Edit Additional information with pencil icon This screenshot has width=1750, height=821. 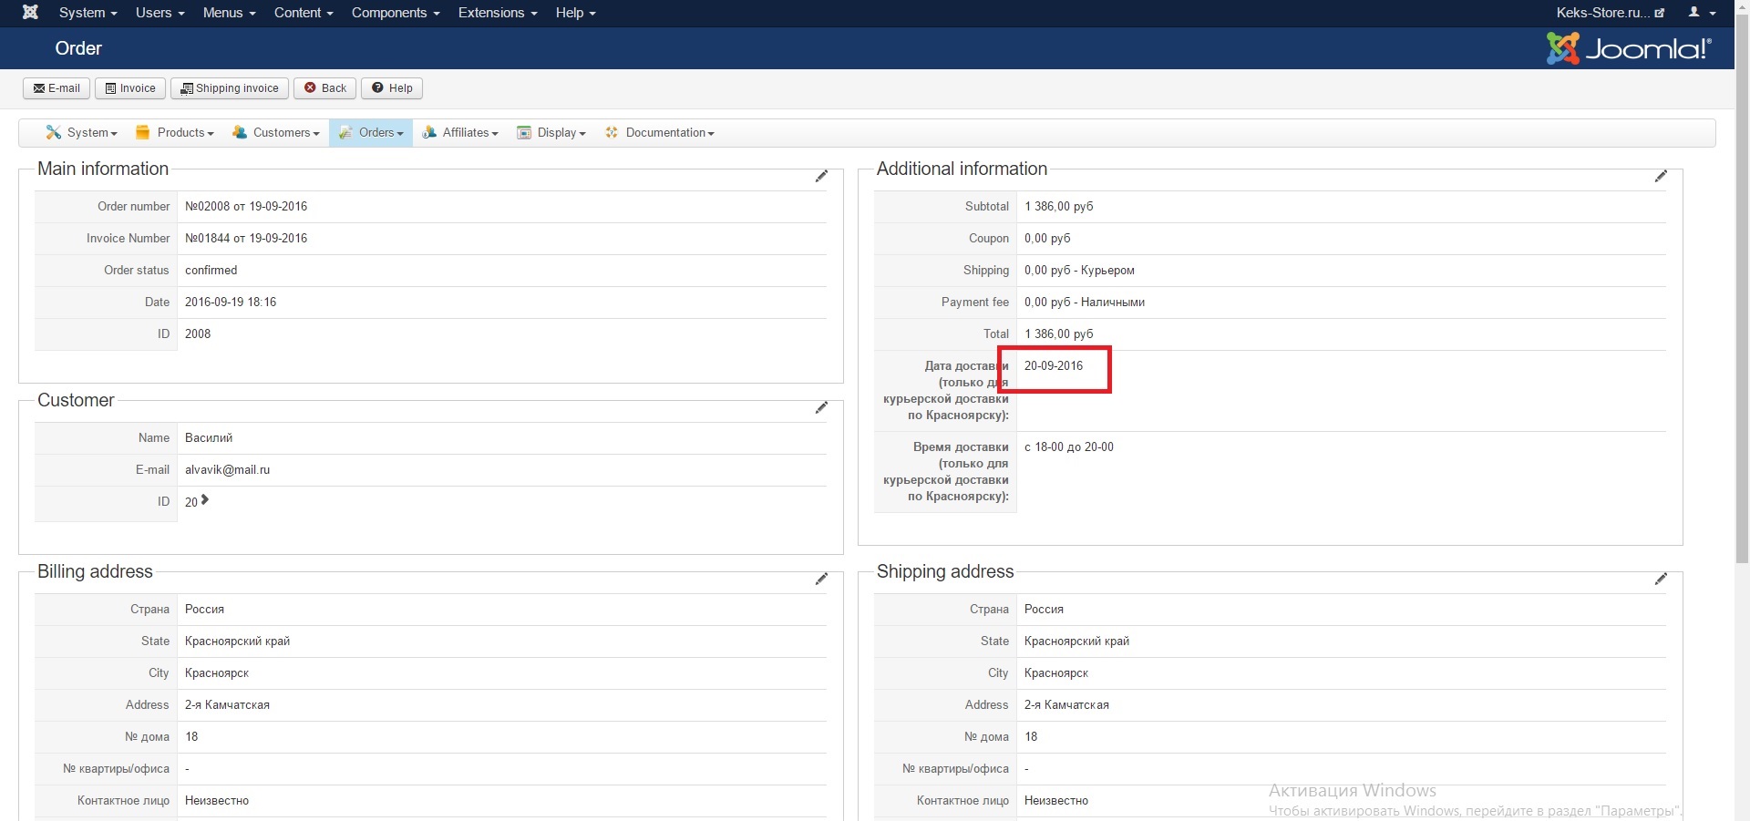click(1661, 176)
